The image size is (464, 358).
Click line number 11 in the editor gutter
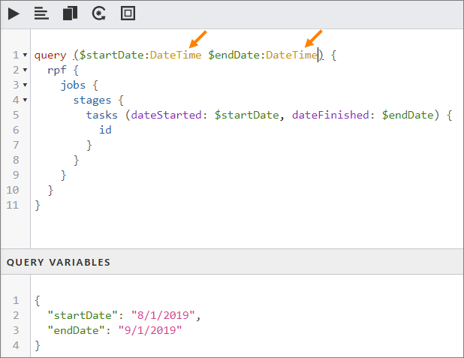(14, 205)
